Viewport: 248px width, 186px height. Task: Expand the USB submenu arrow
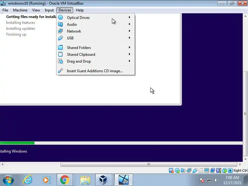pyautogui.click(x=129, y=38)
